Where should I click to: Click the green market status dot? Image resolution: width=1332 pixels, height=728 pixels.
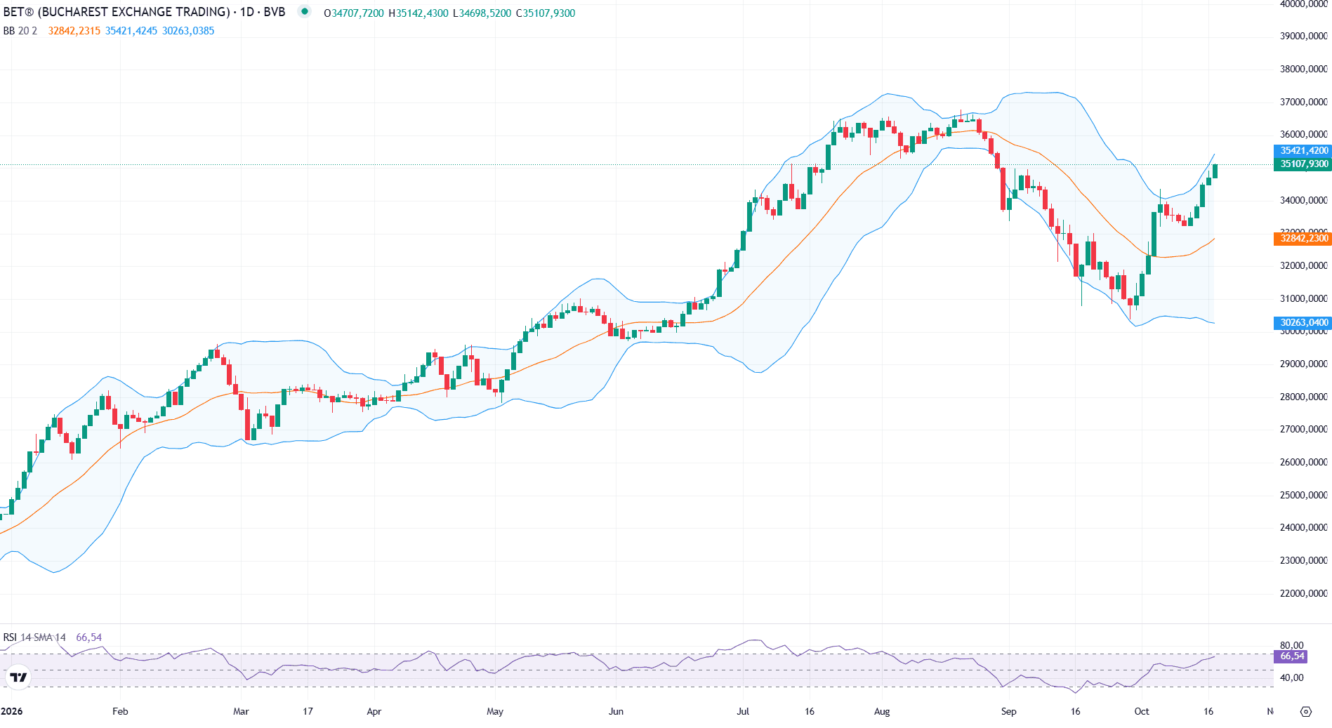click(305, 11)
